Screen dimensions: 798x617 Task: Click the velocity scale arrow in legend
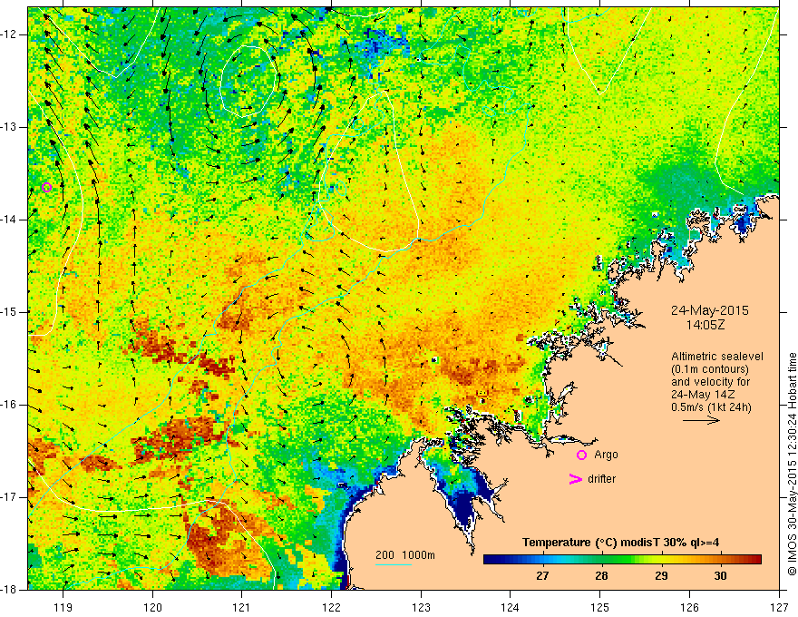coord(701,420)
